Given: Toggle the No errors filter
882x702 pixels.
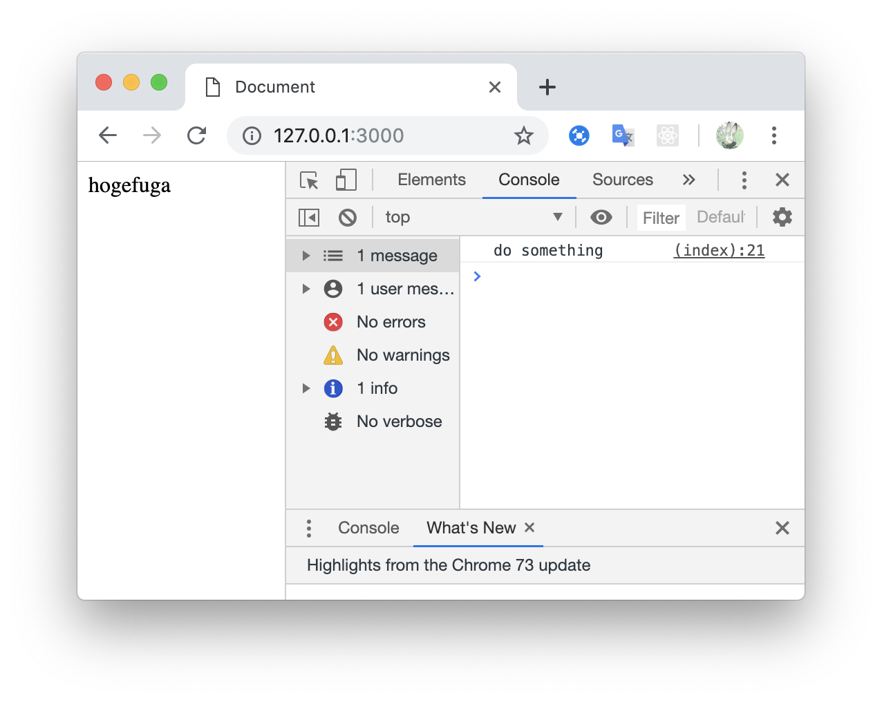Looking at the screenshot, I should tap(391, 322).
